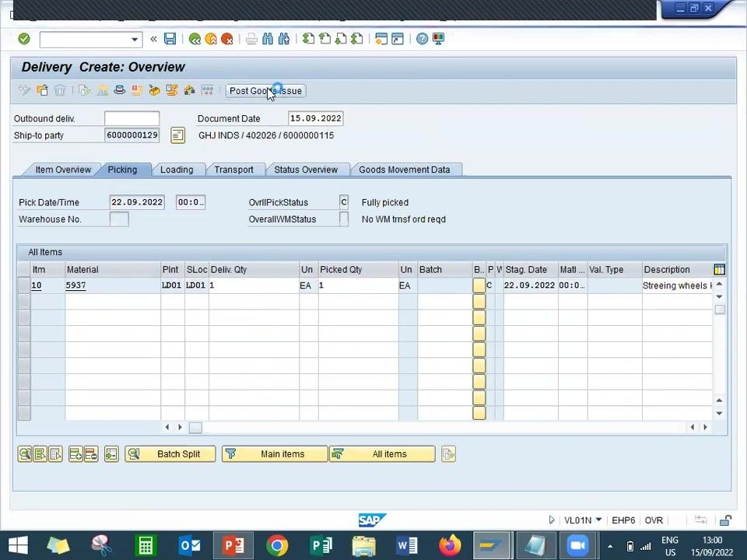This screenshot has height=560, width=747.
Task: Click the Save disk icon
Action: click(170, 39)
